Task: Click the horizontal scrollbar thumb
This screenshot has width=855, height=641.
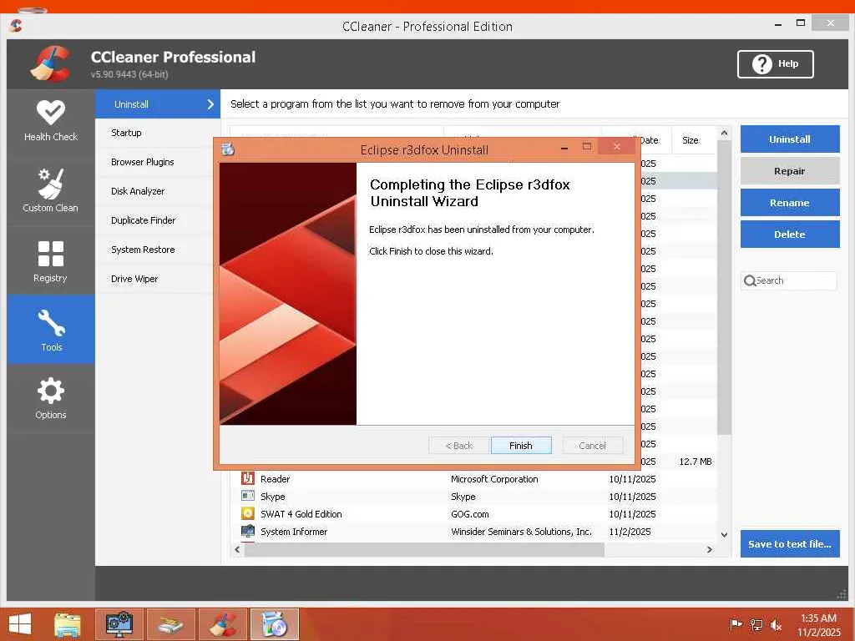Action: pyautogui.click(x=424, y=549)
